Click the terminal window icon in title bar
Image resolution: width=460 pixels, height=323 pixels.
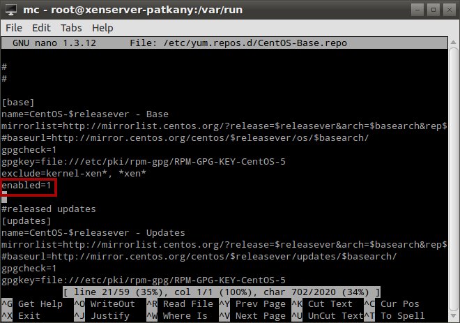(11, 10)
